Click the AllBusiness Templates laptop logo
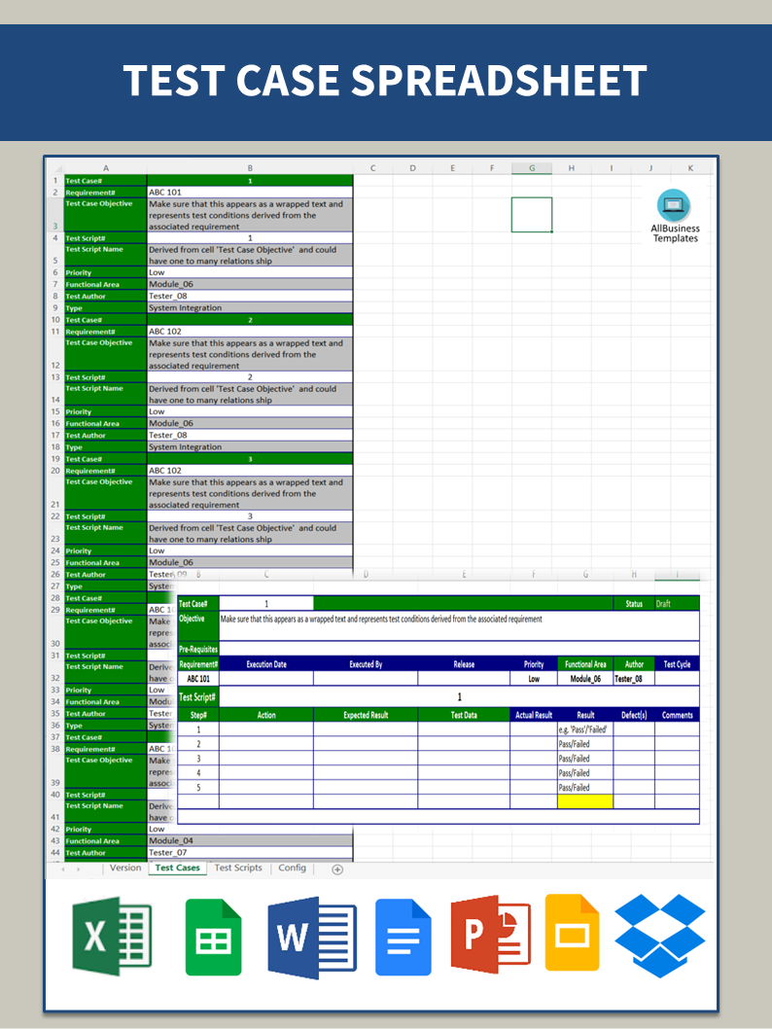The image size is (772, 1029). [674, 205]
